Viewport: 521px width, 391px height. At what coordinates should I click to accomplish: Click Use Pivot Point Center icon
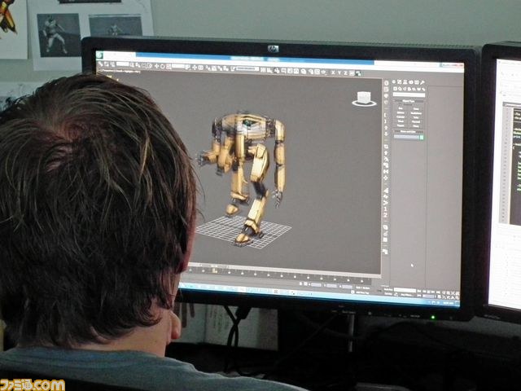[x=187, y=68]
